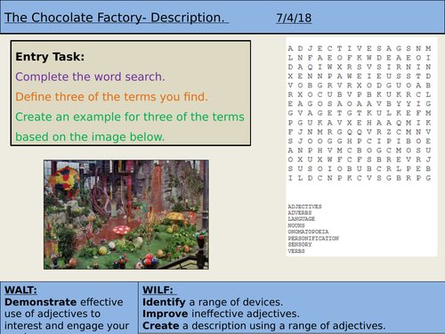The width and height of the screenshot is (445, 334).
Task: Click PERSONIFICATION in the word list
Action: [x=313, y=238]
